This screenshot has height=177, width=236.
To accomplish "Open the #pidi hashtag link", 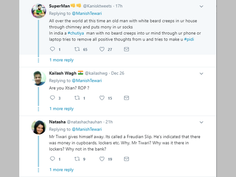I will [191, 39].
